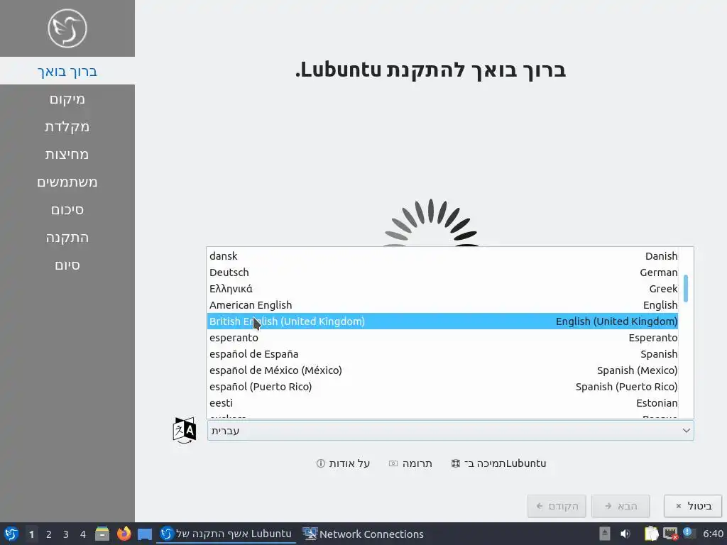Image resolution: width=727 pixels, height=545 pixels.
Task: Select British English (United Kingdom) entry
Action: pyautogui.click(x=443, y=321)
